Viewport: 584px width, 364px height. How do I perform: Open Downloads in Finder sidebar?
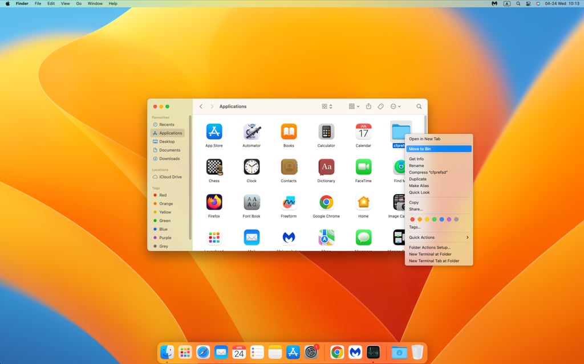(168, 159)
